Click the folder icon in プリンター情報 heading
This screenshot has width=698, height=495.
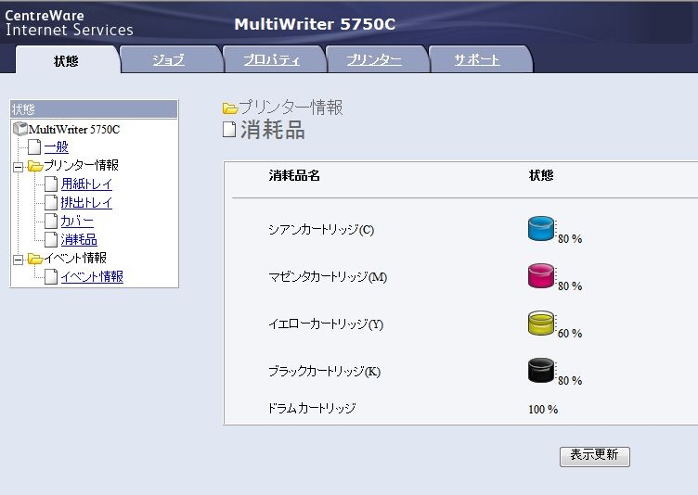click(230, 108)
